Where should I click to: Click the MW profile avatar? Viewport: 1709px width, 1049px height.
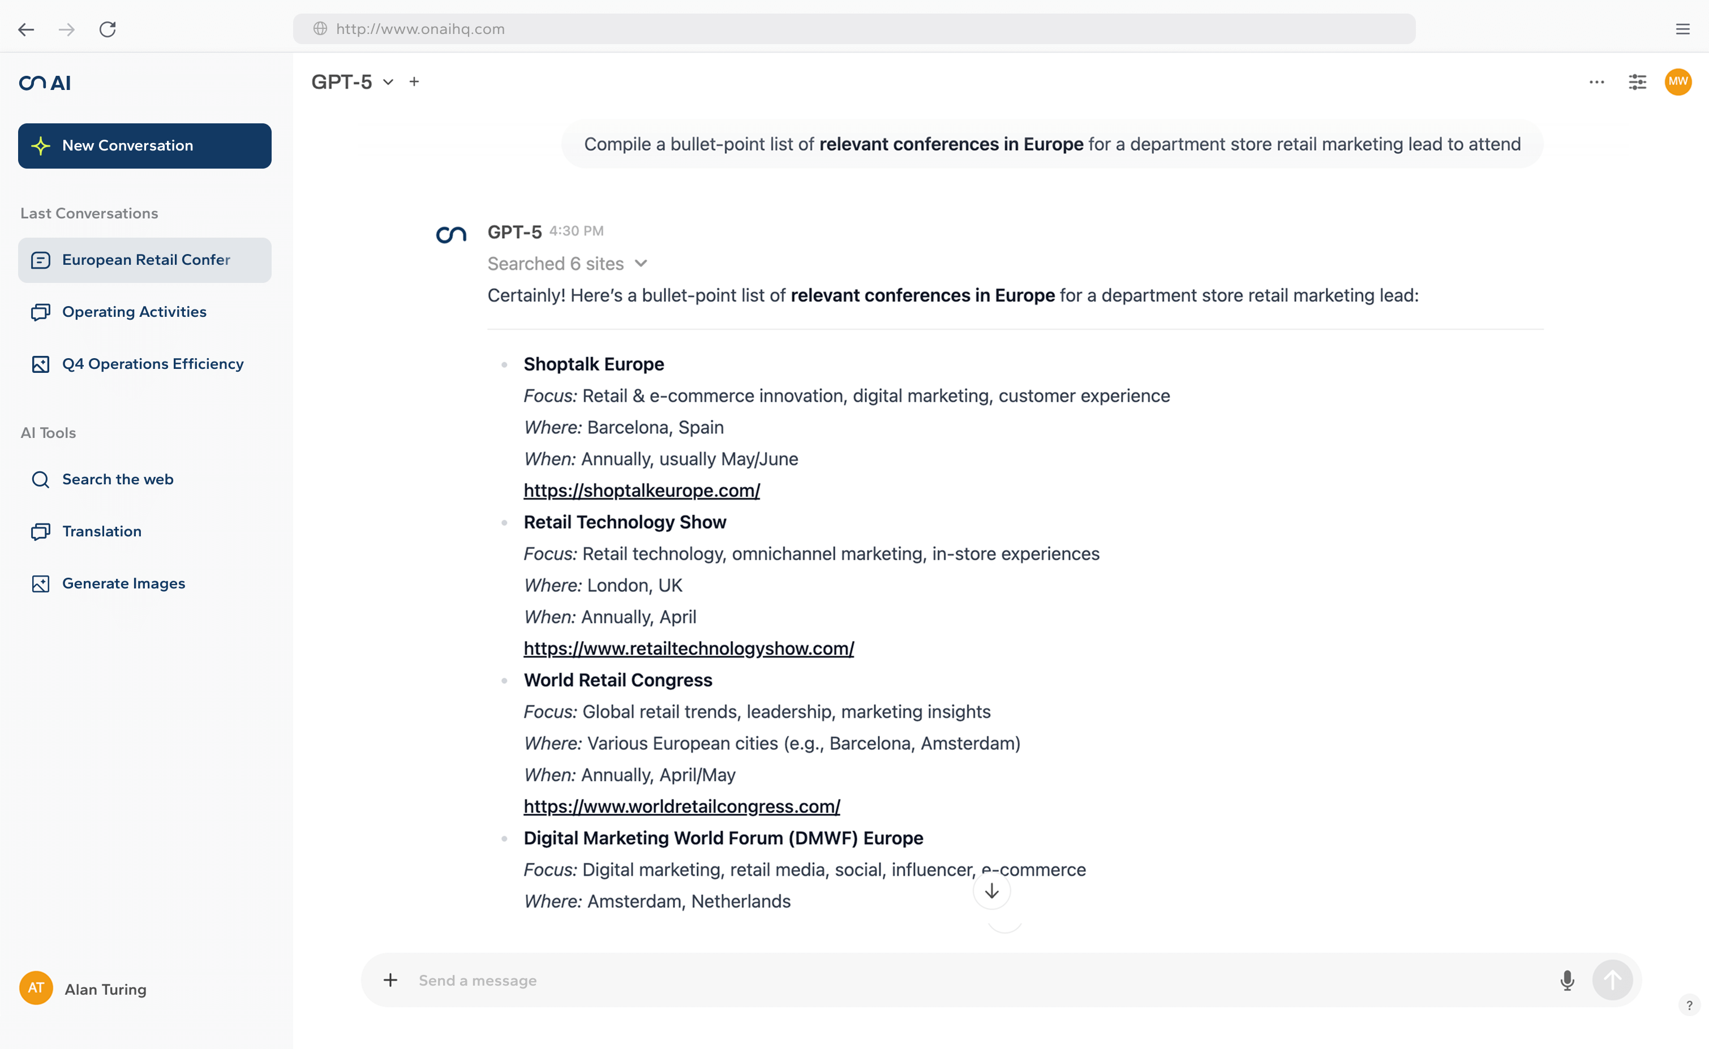click(x=1678, y=82)
